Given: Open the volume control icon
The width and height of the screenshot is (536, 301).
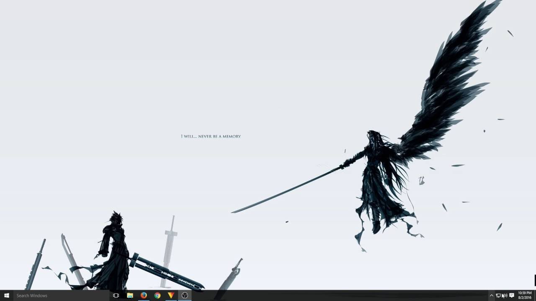Looking at the screenshot, I should click(x=505, y=296).
